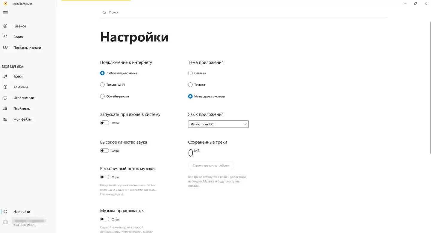Enable Бесконечный поток музыки switch
The image size is (431, 233).
tap(104, 177)
